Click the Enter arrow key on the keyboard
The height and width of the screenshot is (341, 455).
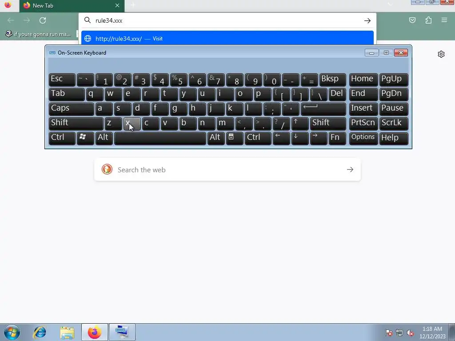(x=323, y=109)
